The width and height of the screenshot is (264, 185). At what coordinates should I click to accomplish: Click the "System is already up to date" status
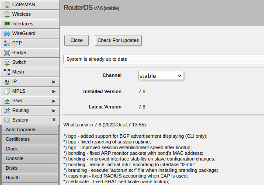coord(97,59)
